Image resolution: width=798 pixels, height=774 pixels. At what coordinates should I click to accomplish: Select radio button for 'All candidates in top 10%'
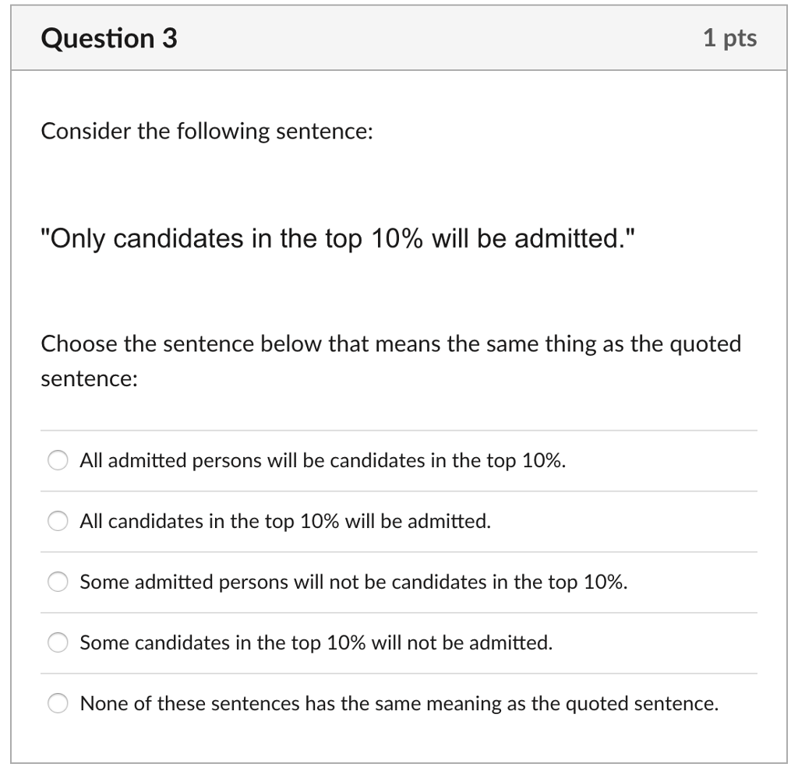(58, 521)
